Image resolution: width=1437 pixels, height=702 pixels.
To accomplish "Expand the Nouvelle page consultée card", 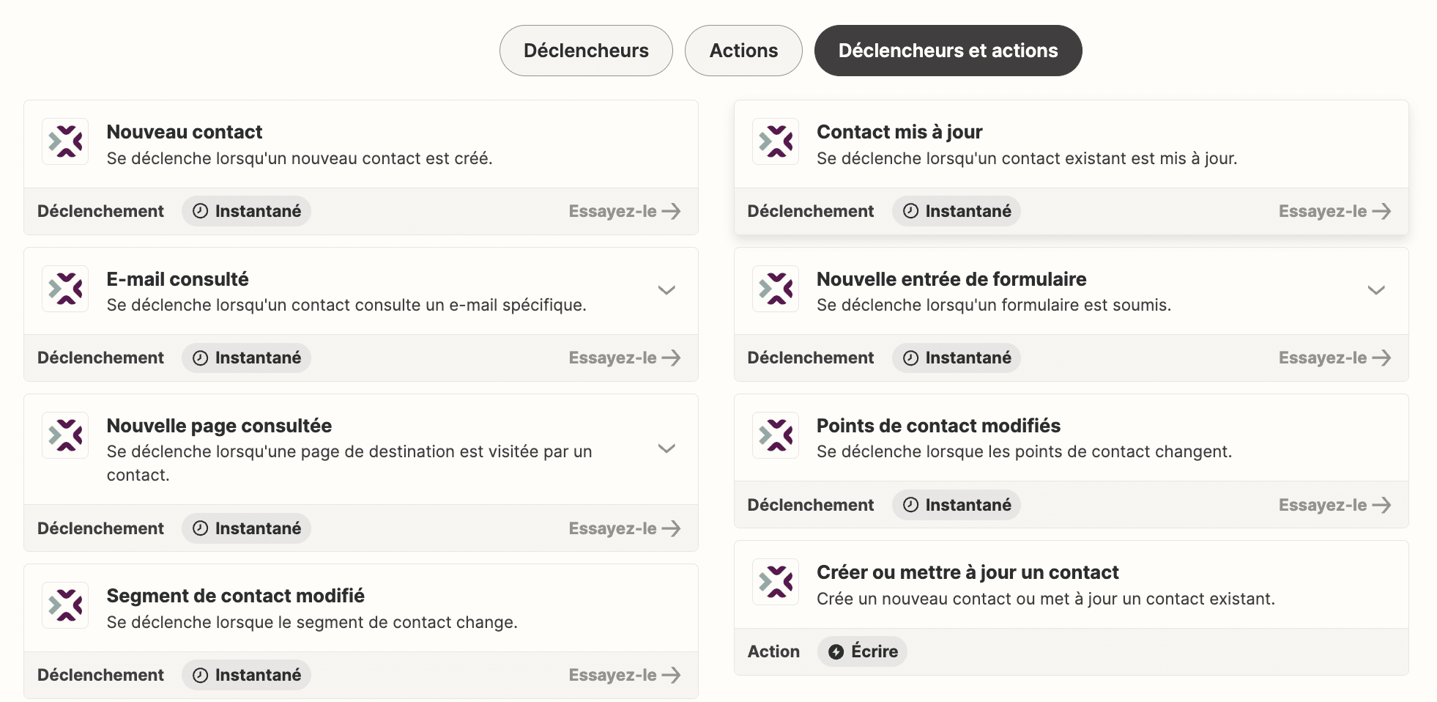I will [666, 448].
